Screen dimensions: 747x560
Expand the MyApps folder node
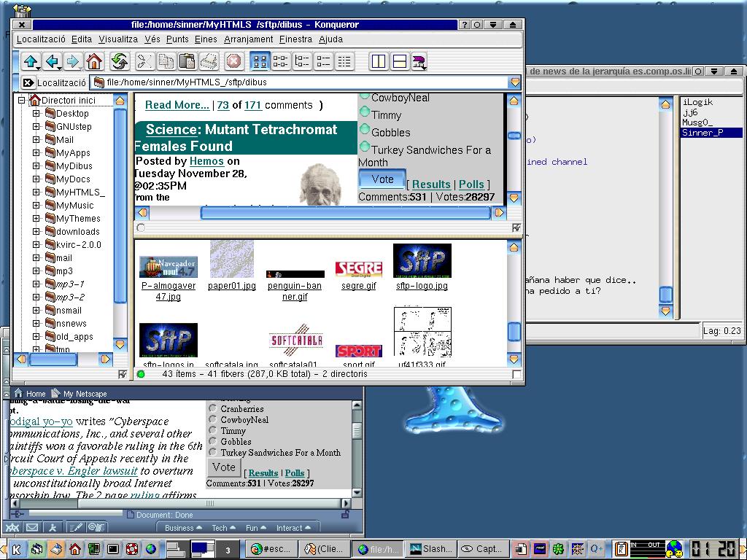coord(36,153)
